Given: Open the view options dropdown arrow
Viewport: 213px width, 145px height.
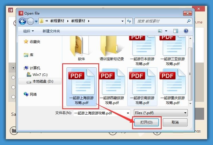Looking at the screenshot, I should (166, 31).
